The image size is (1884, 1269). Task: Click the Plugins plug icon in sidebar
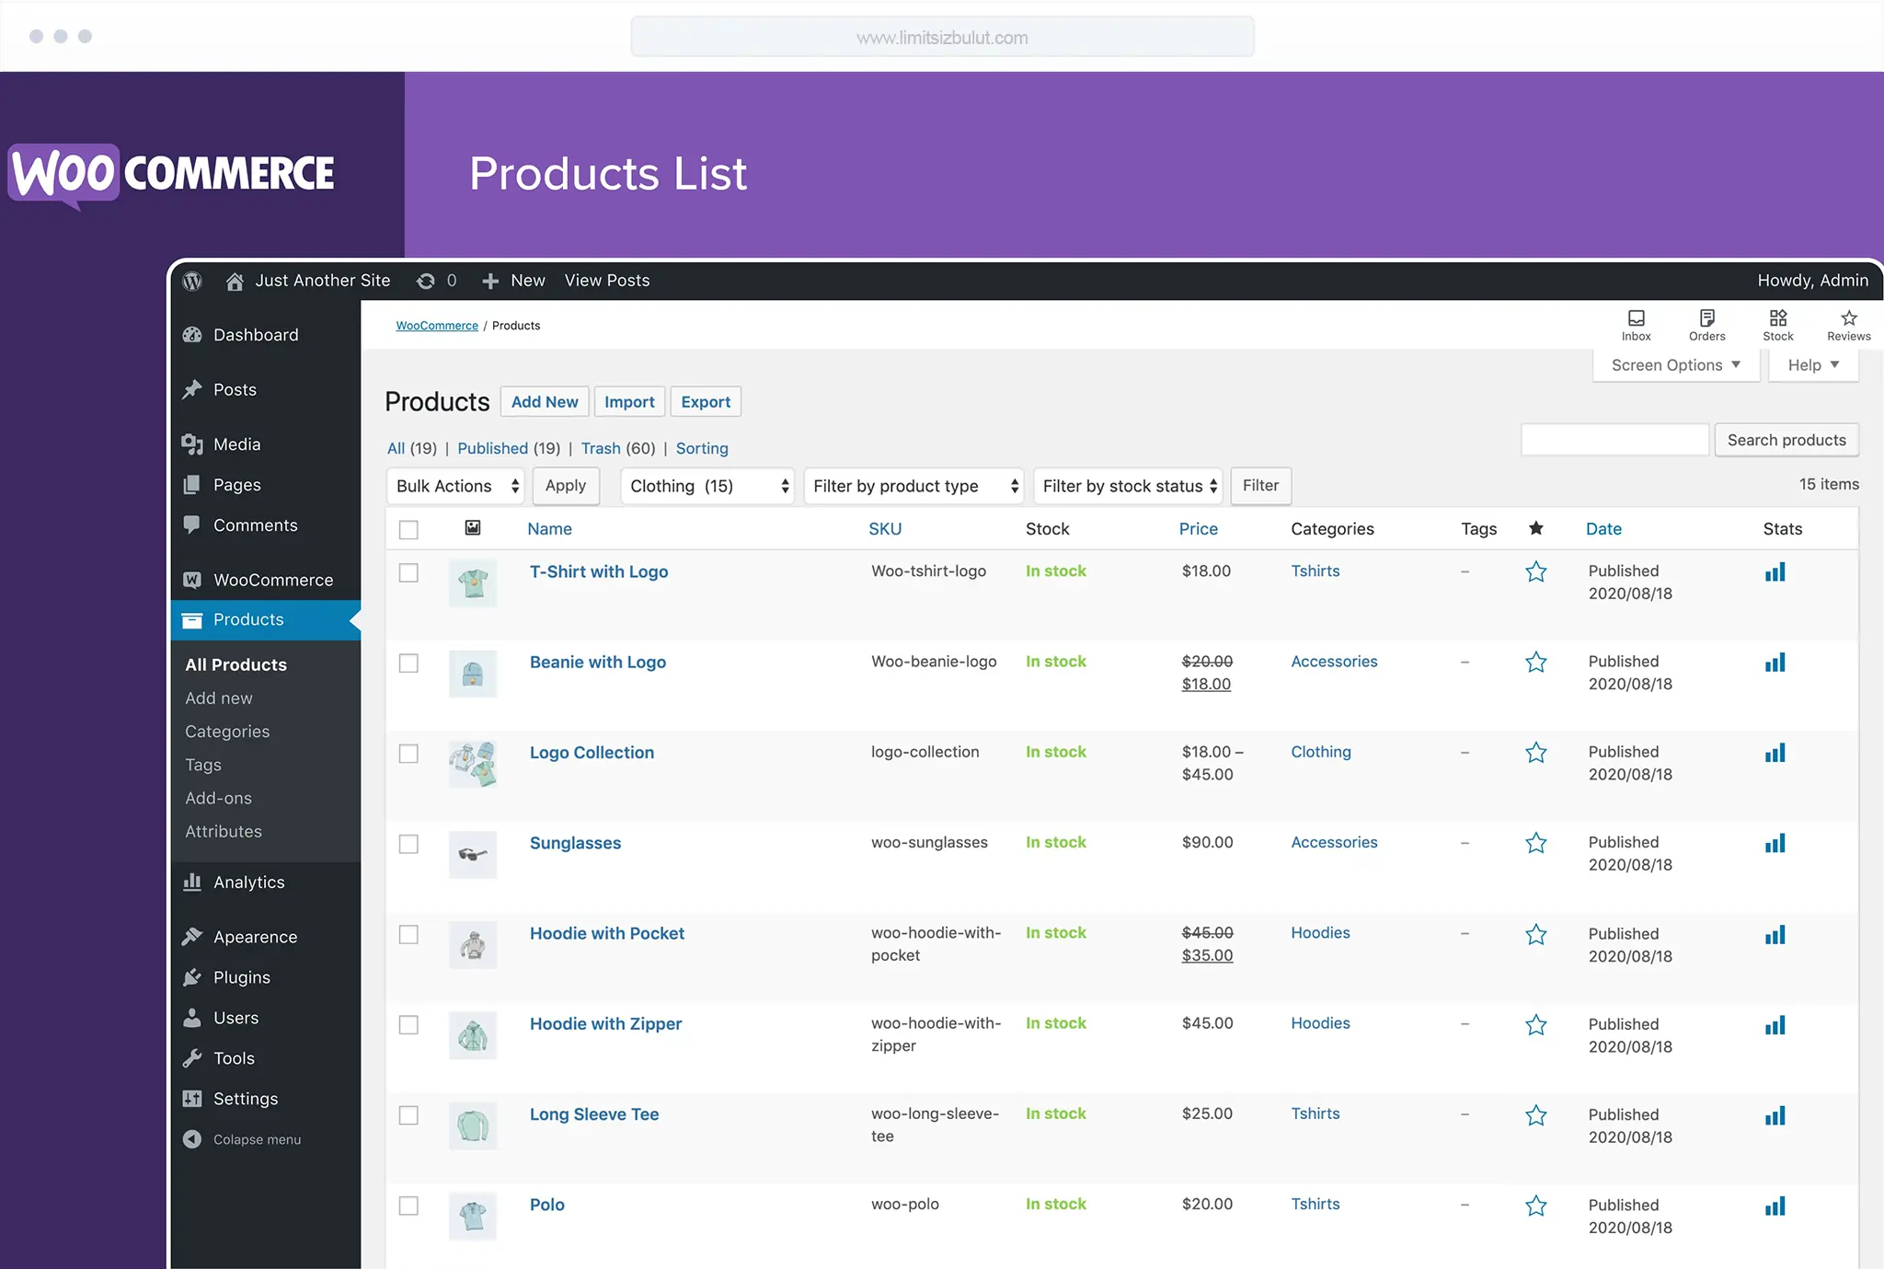coord(192,977)
